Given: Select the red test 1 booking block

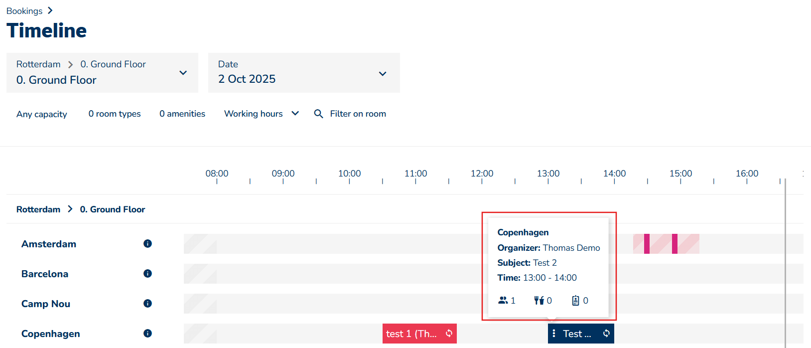Looking at the screenshot, I should tap(411, 334).
